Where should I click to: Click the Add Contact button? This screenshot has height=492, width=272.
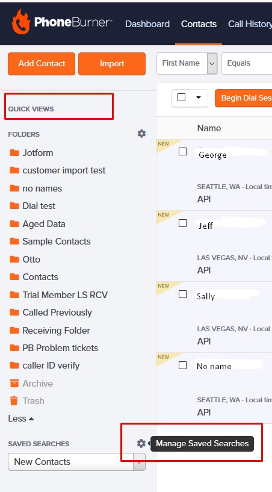(42, 64)
